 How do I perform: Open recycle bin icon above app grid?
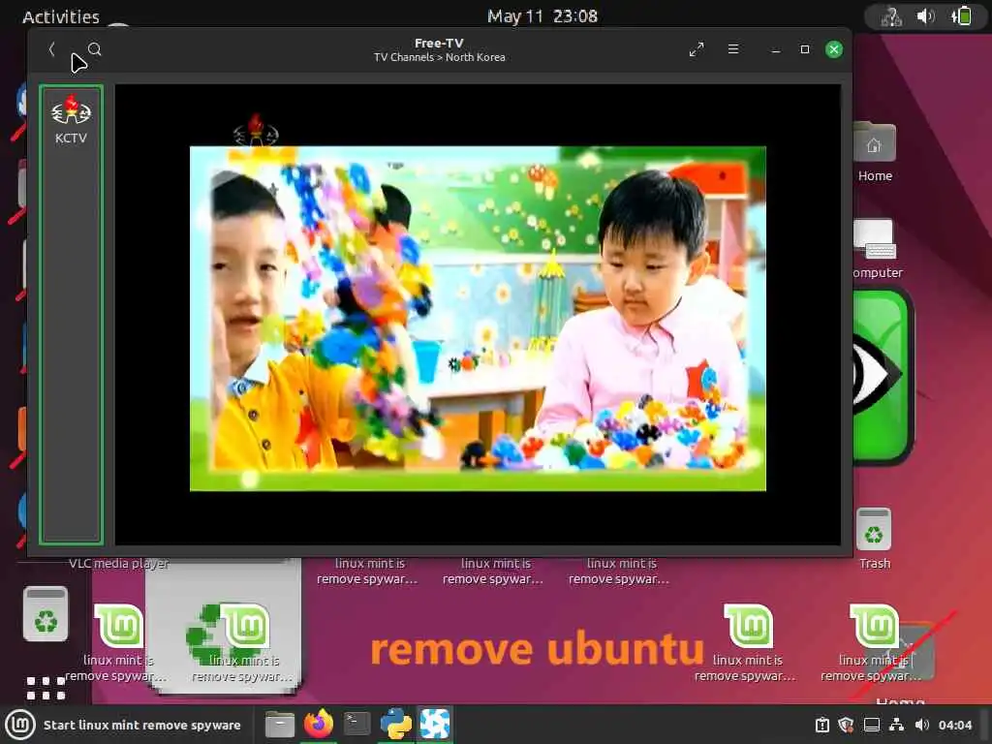pos(46,613)
